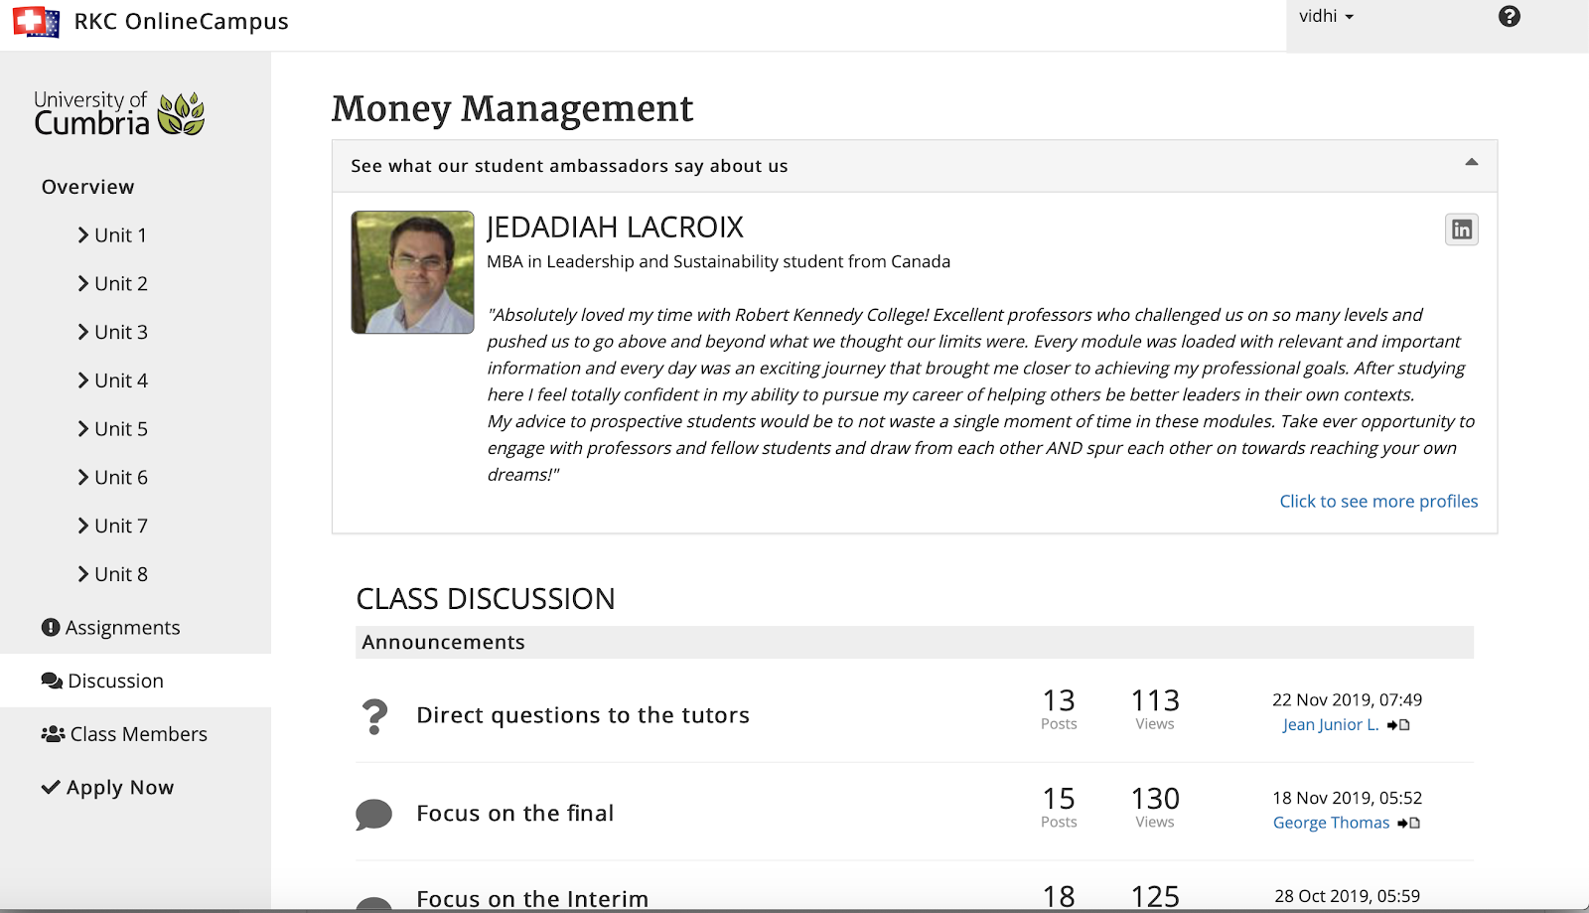The height and width of the screenshot is (913, 1589).
Task: Expand Unit 8 in the sidebar
Action: click(x=112, y=574)
